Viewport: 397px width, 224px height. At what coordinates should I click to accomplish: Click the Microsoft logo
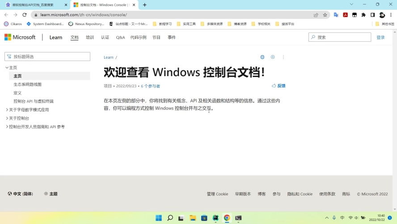[x=20, y=37]
